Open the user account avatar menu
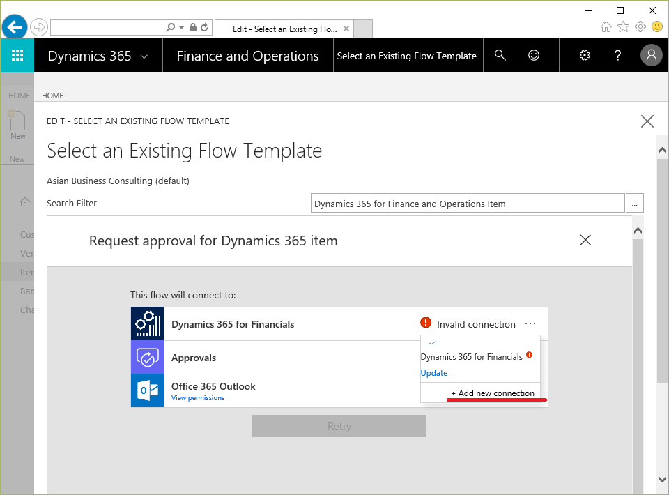This screenshot has height=495, width=669. pos(651,56)
